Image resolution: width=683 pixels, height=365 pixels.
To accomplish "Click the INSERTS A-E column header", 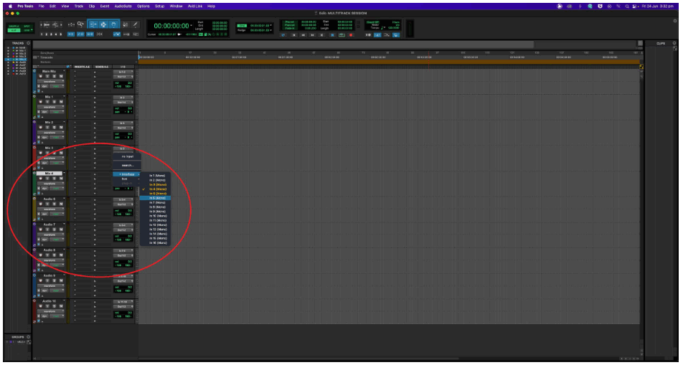I will (x=83, y=67).
